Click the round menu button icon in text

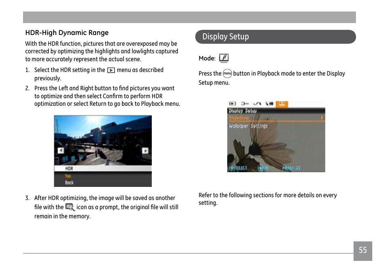click(227, 74)
